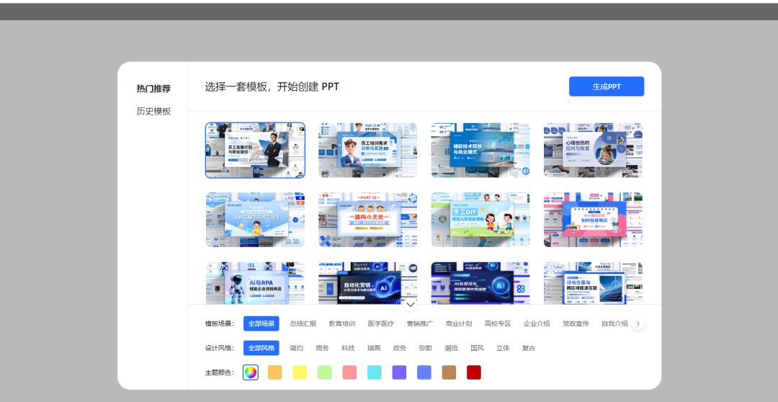Open the 热门推荐 sidebar tab

[x=153, y=89]
